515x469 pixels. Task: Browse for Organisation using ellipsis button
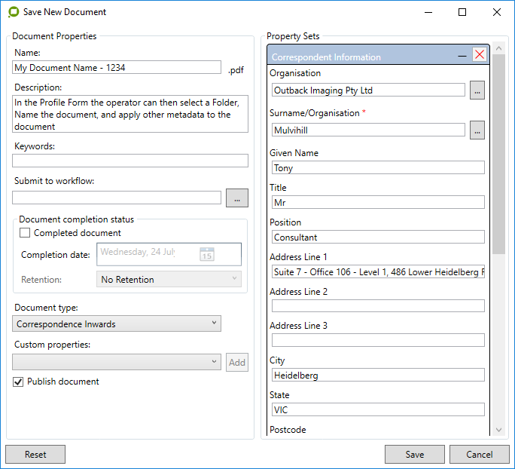pyautogui.click(x=477, y=90)
